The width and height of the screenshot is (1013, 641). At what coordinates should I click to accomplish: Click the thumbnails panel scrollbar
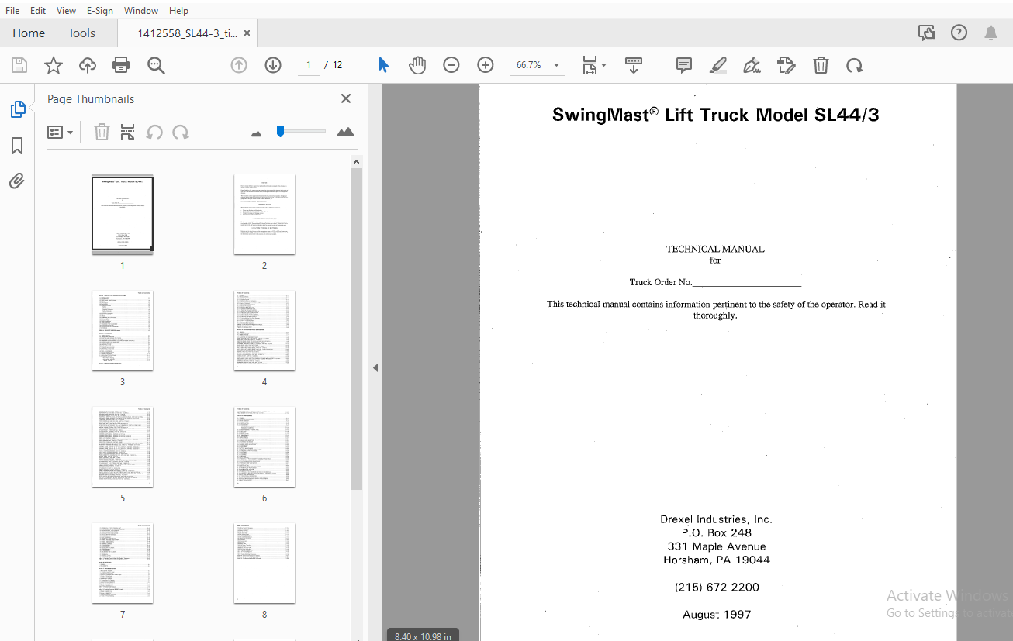(x=356, y=329)
